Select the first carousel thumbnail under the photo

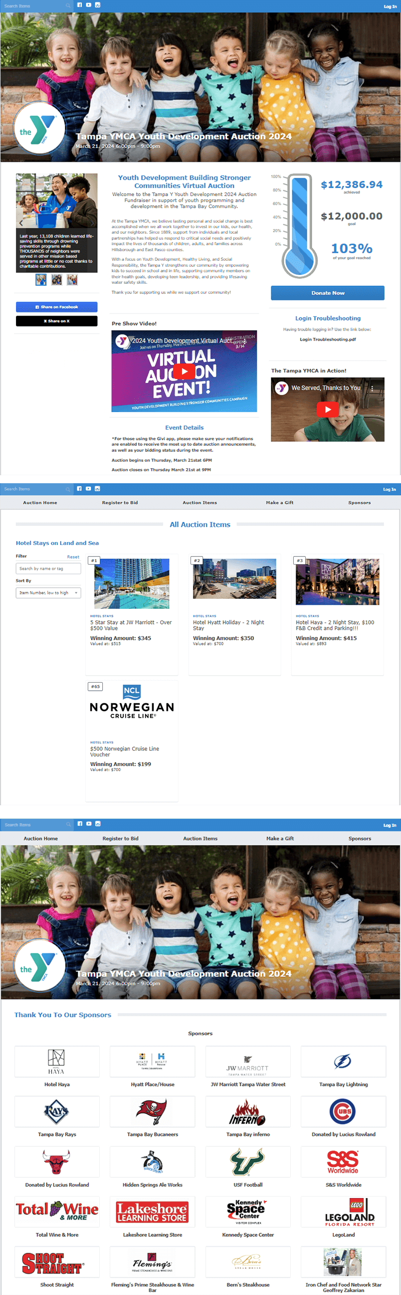(x=41, y=279)
